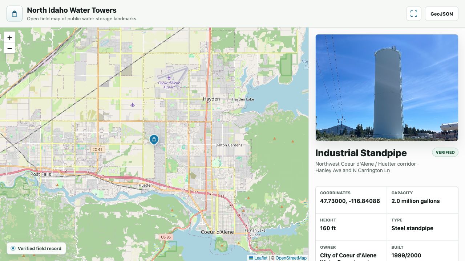Click the Coeur d'Alene city map label

[x=217, y=232]
